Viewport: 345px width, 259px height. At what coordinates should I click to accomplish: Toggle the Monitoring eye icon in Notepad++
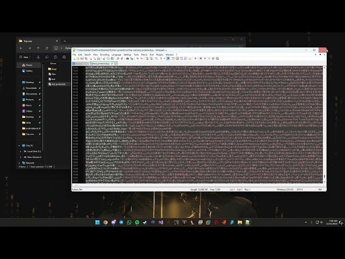[195, 59]
